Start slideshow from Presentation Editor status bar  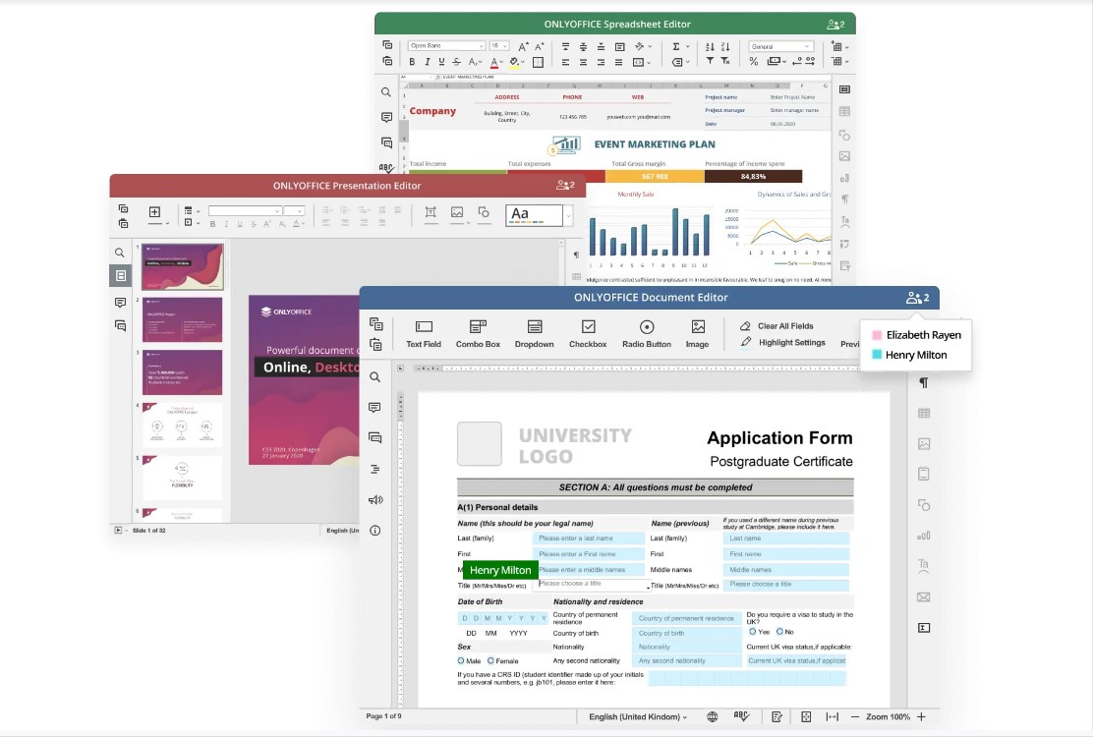pos(119,530)
